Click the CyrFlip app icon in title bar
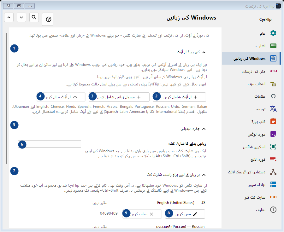This screenshot has height=232, width=284. (278, 6)
